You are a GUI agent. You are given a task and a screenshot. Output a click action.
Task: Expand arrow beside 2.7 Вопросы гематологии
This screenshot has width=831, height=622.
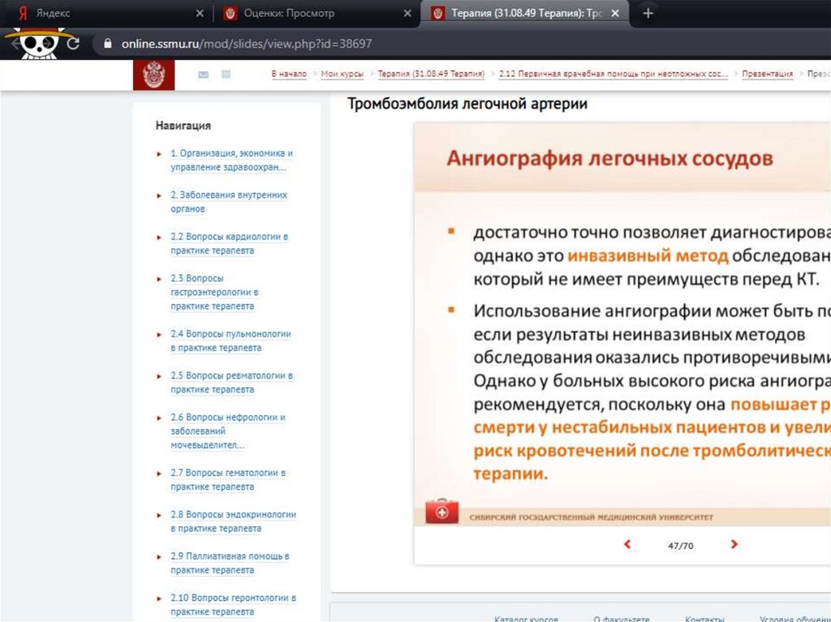(159, 473)
